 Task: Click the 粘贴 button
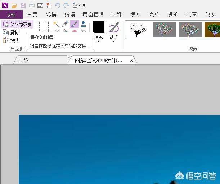tap(11, 40)
